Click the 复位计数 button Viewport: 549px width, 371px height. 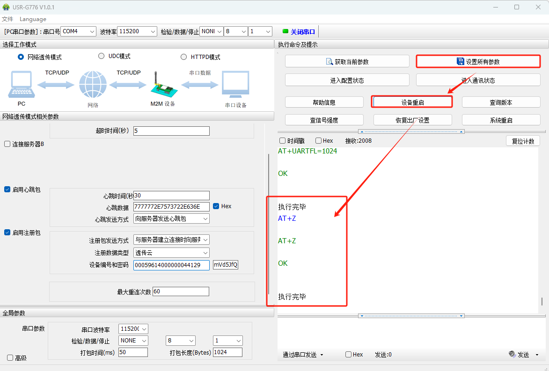pyautogui.click(x=523, y=141)
